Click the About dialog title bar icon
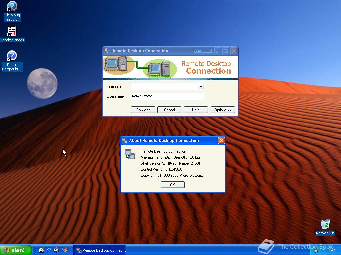 tap(124, 140)
